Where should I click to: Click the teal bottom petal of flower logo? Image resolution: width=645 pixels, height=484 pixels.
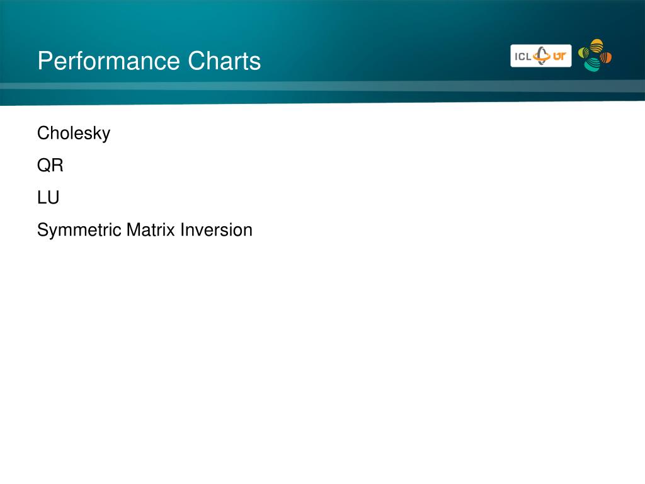pos(592,66)
